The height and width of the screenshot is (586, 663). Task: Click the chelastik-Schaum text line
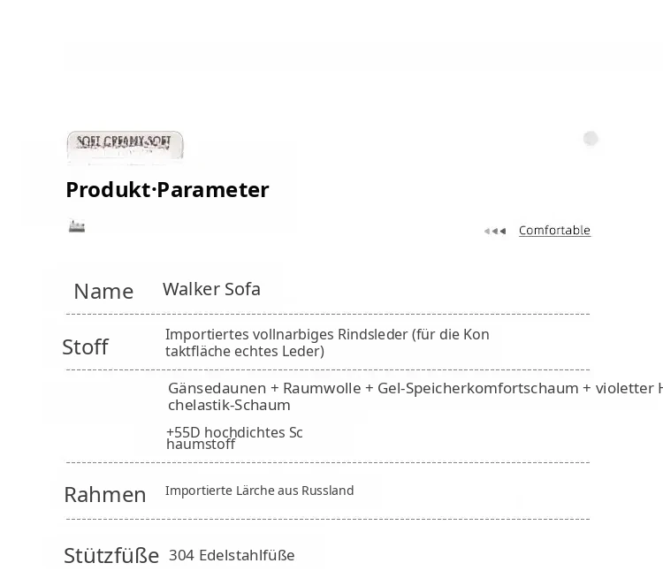click(229, 405)
